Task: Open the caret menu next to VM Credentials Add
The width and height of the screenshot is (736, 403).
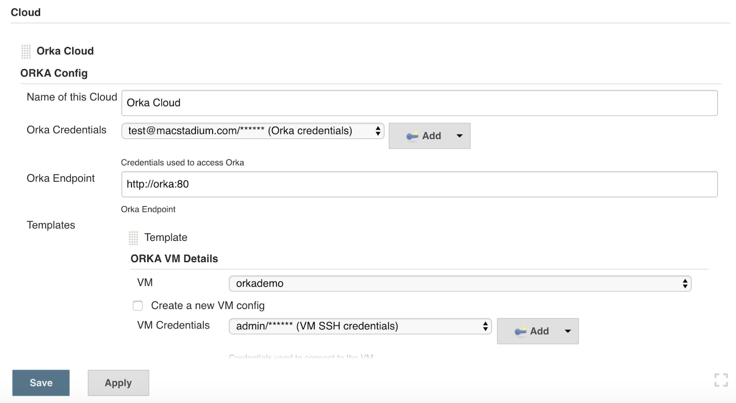Action: [568, 331]
